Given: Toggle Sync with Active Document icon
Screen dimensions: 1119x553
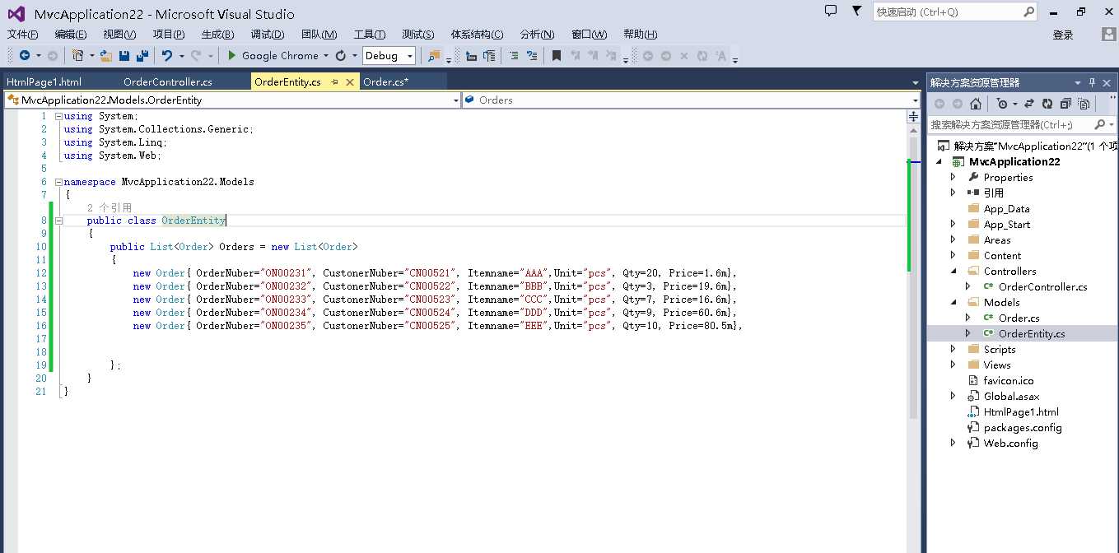Looking at the screenshot, I should coord(1029,104).
